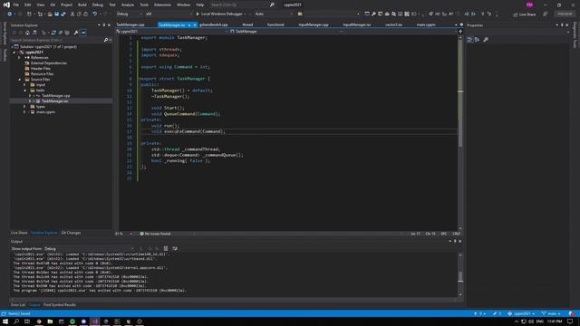Open the File menu
Image resolution: width=580 pixels, height=326 pixels.
pyautogui.click(x=16, y=5)
